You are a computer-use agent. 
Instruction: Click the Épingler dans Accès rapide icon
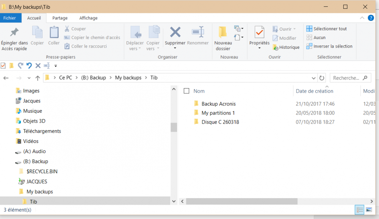pos(14,33)
